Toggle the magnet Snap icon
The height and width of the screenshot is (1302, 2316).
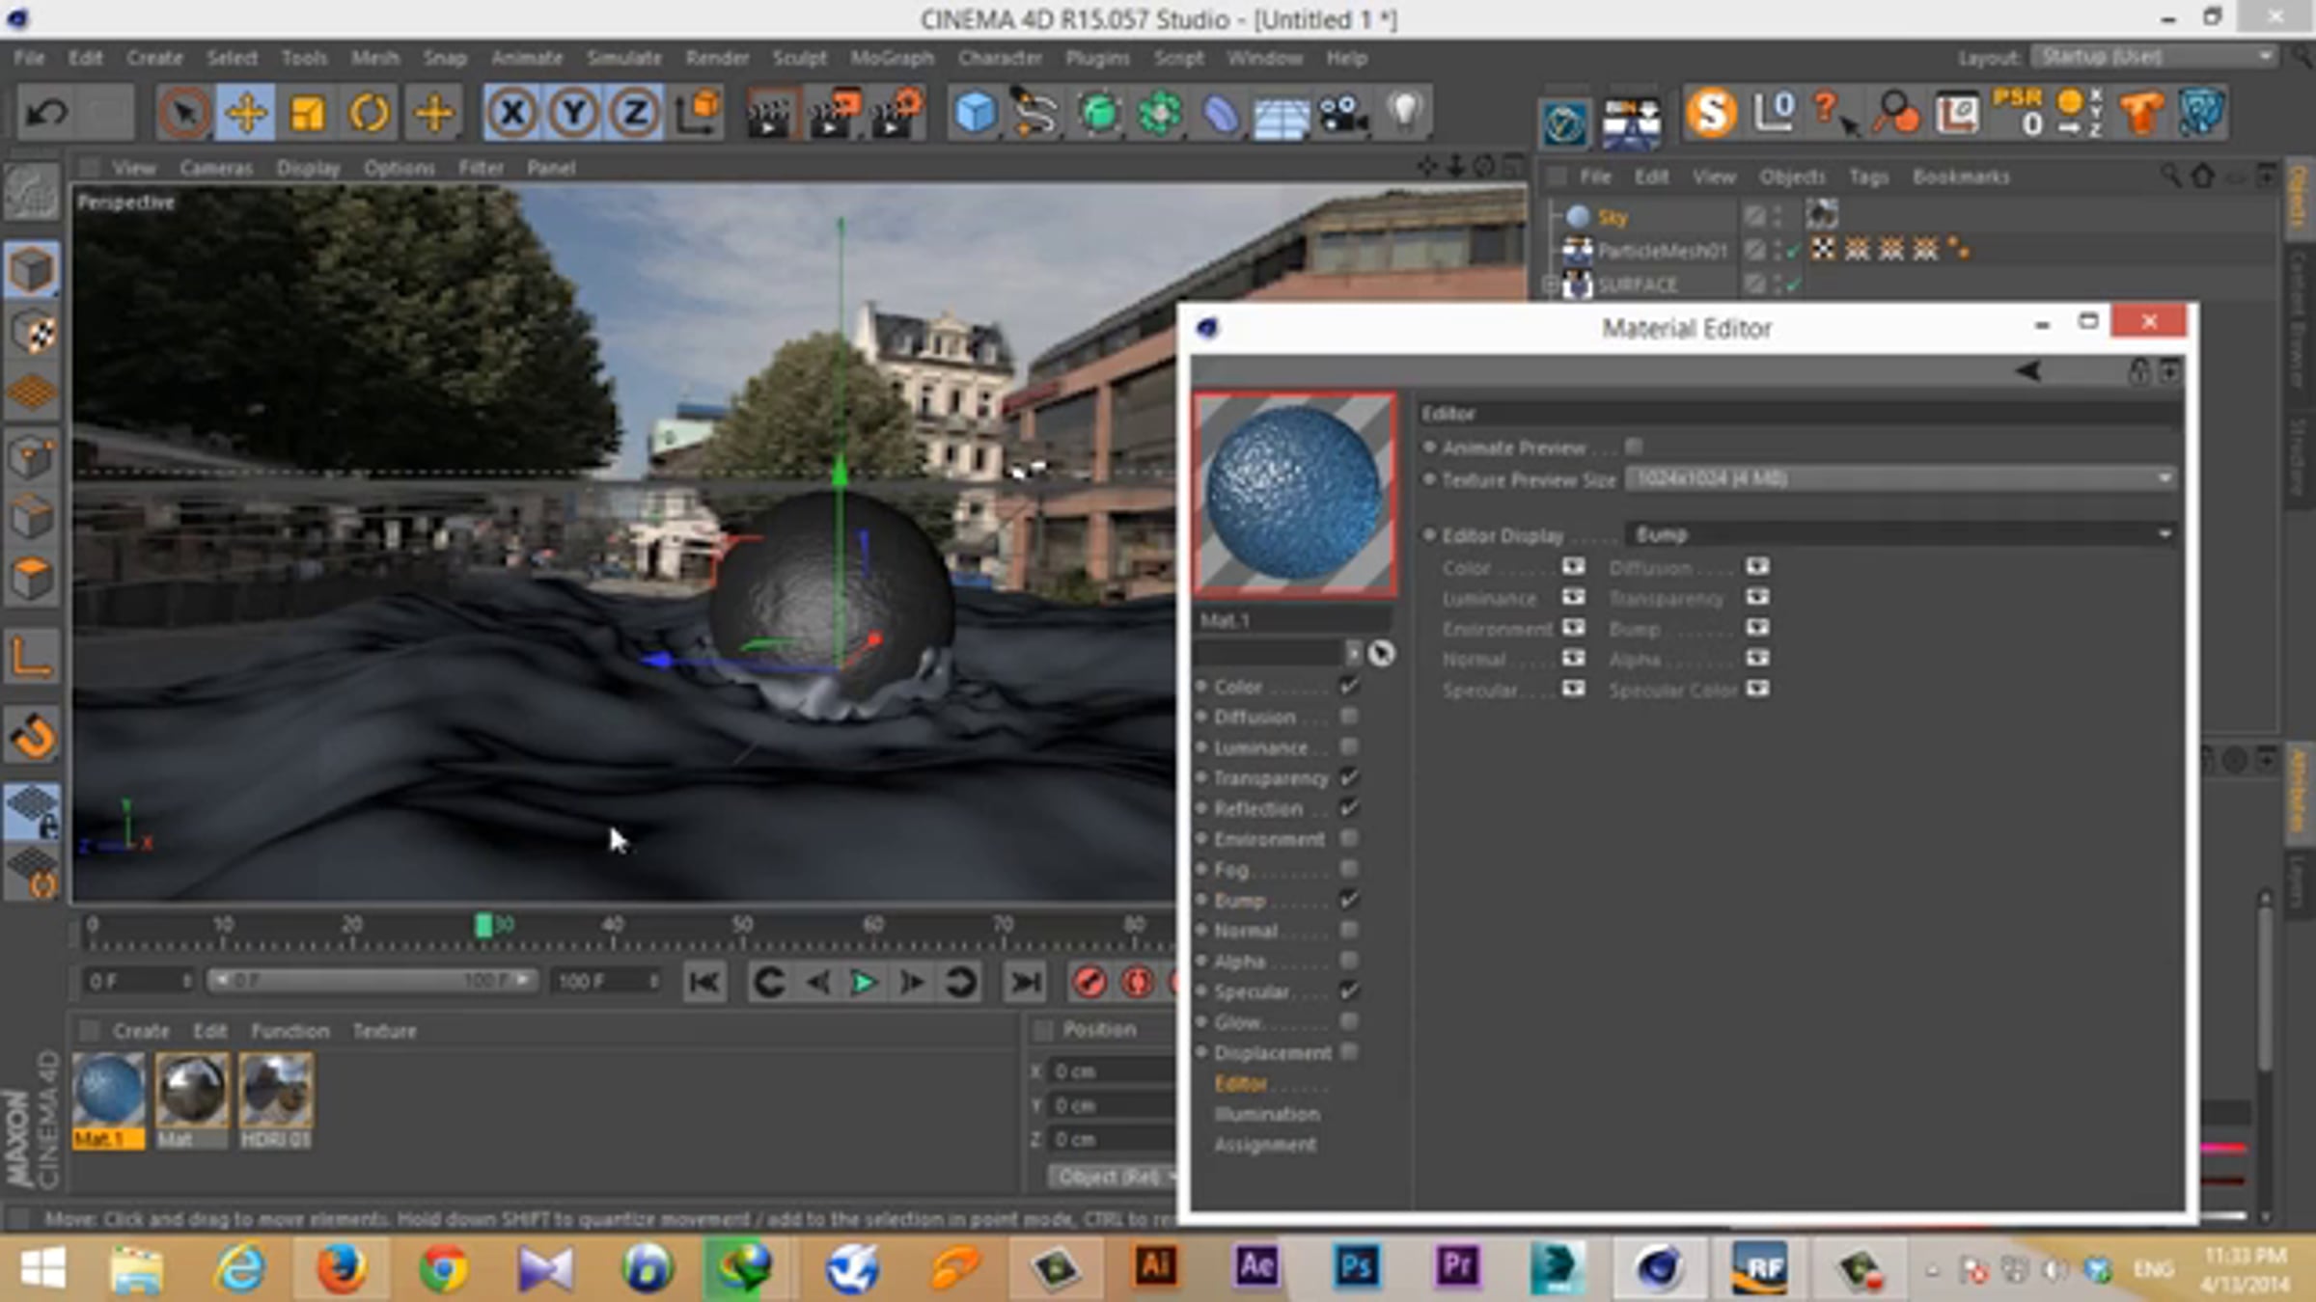coord(34,738)
